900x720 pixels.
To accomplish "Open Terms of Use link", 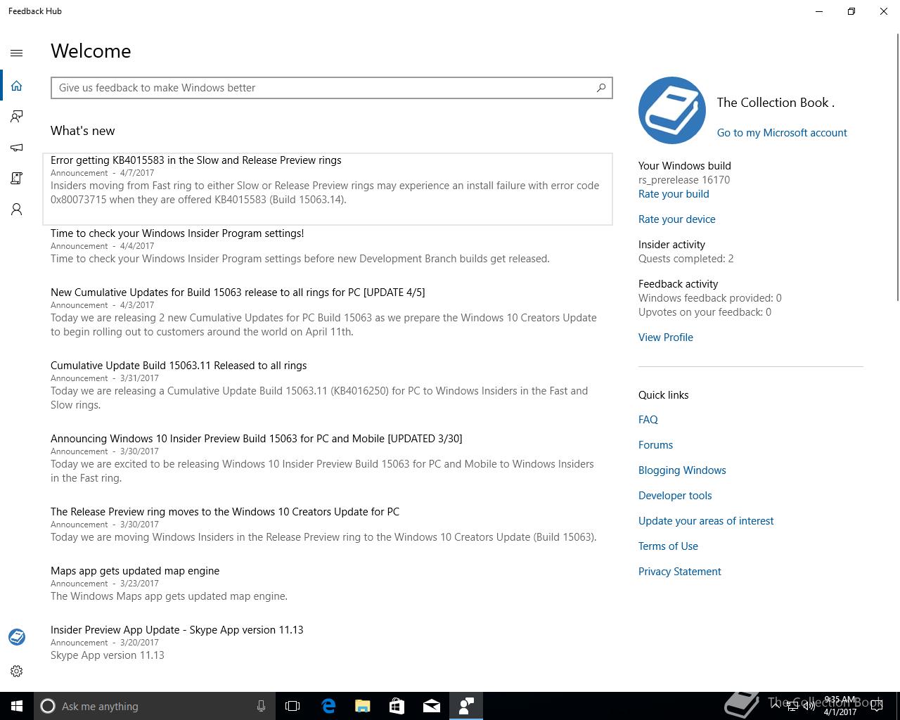I will (668, 546).
